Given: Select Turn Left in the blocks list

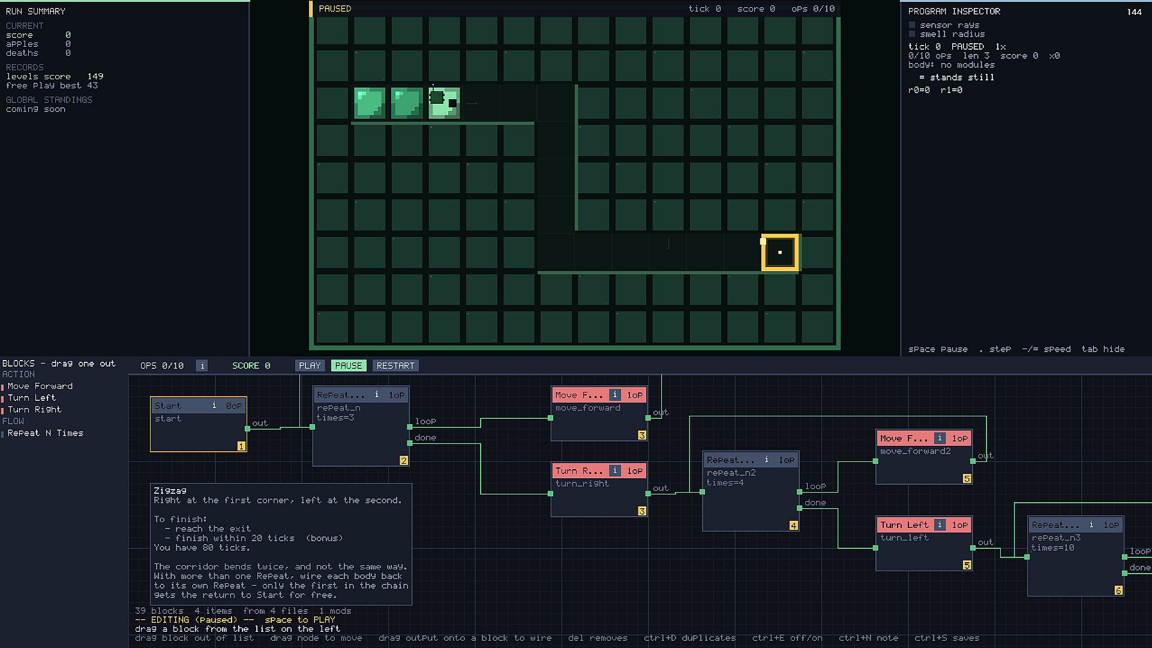Looking at the screenshot, I should (x=31, y=398).
